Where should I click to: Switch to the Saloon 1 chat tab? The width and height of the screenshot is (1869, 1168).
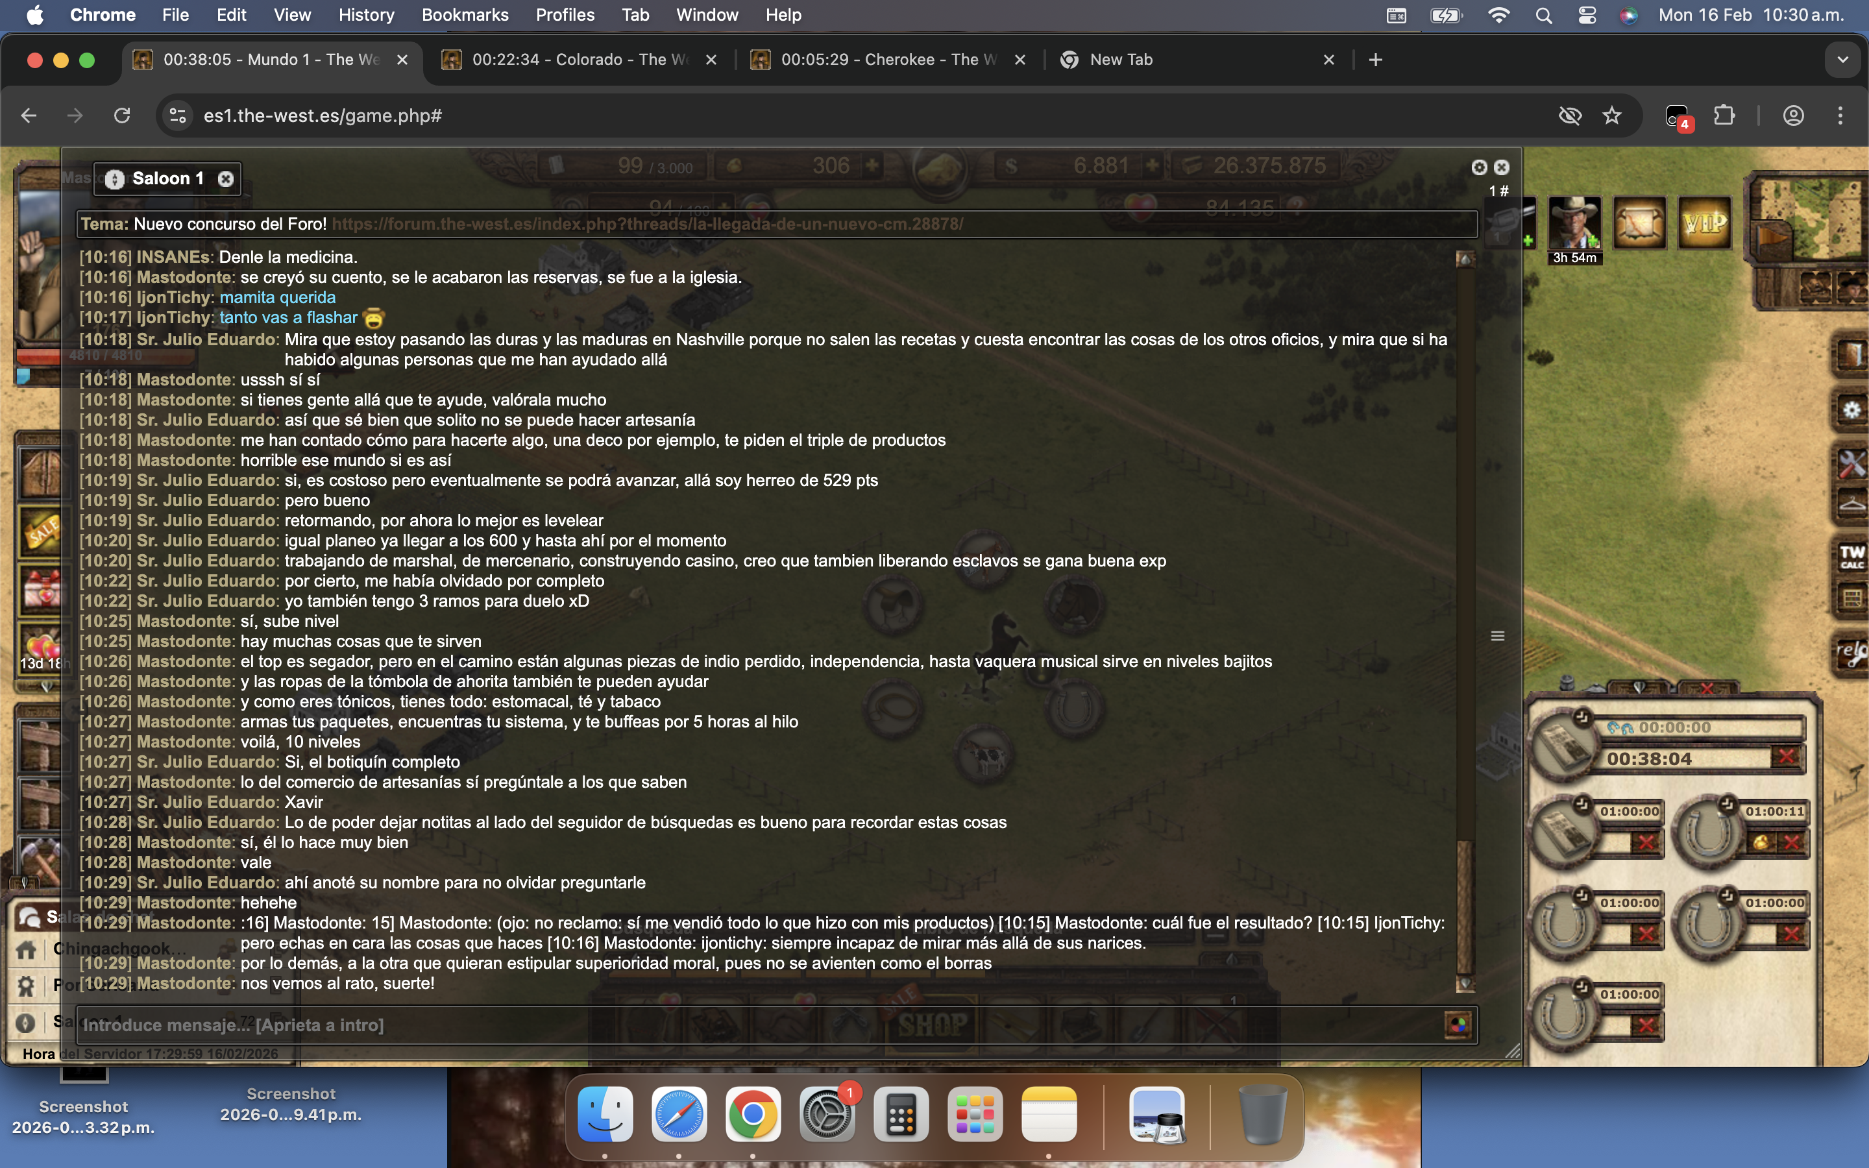tap(167, 179)
